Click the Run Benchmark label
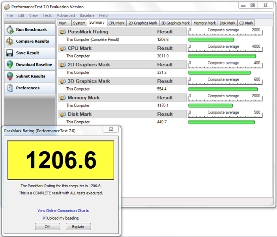 (x=32, y=30)
